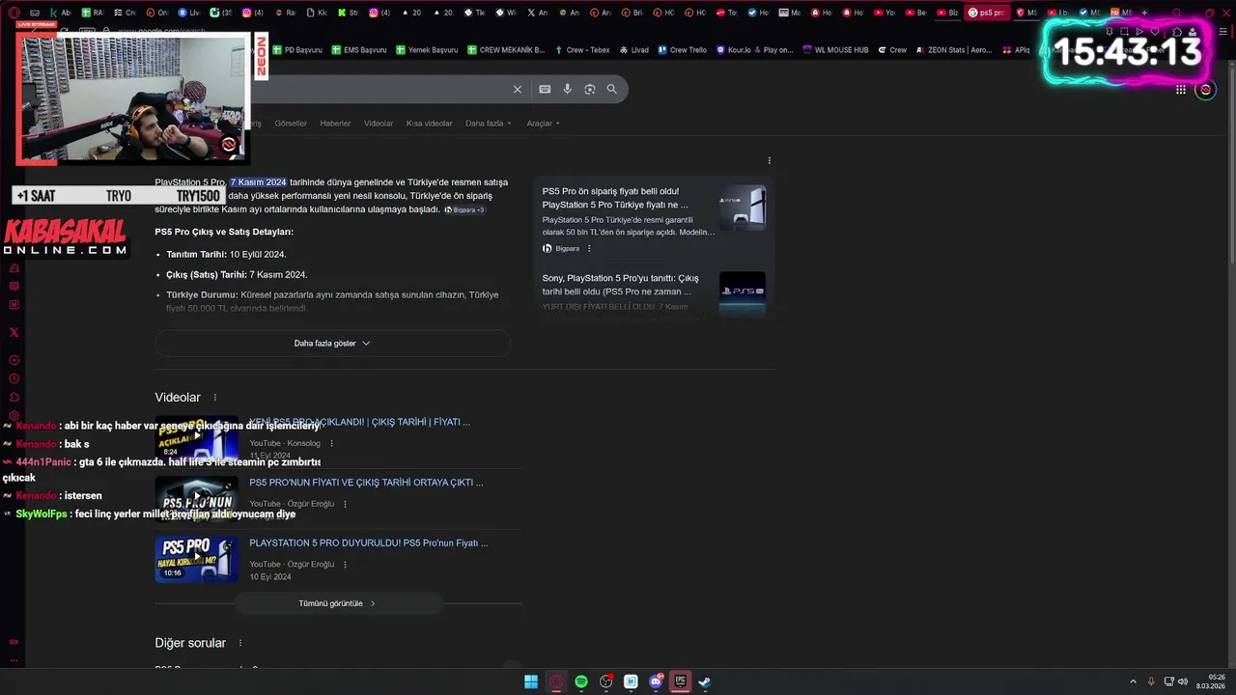Play the PS5 PRO HAYAL KIRIKLIĞI thumbnail
1236x695 pixels.
(197, 560)
